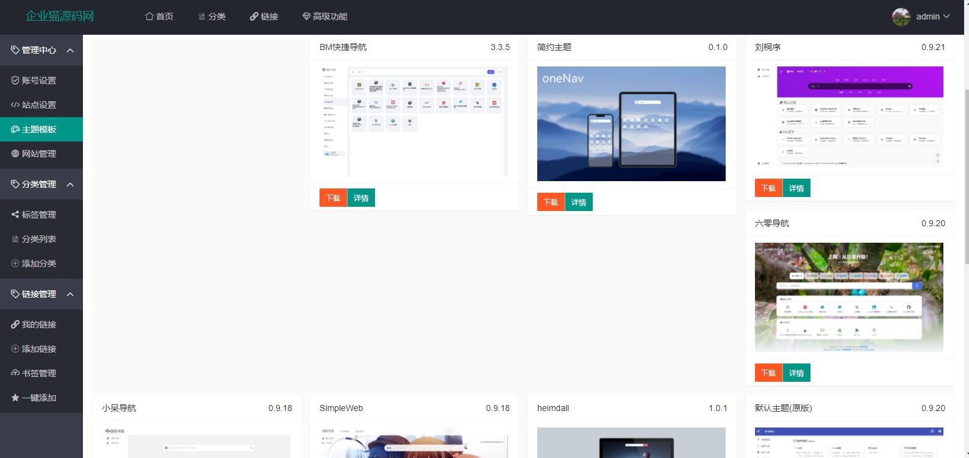Click the 刘桐序 theme preview thumbnail
The image size is (969, 458).
pos(849,116)
